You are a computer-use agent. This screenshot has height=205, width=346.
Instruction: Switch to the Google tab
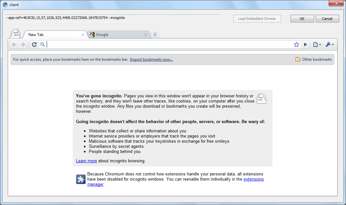click(x=116, y=35)
